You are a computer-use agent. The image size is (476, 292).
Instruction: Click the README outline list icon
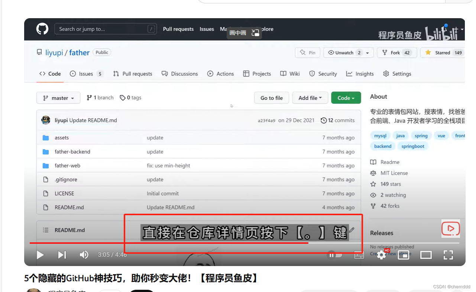click(46, 230)
